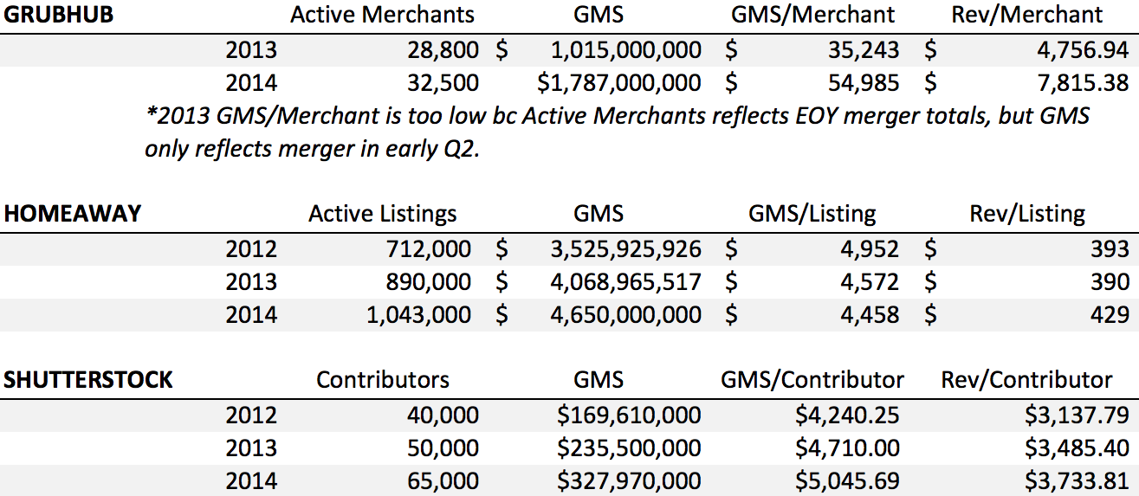Select the SHUTTERSTOCK section title cell
This screenshot has height=496, width=1139.
click(x=87, y=380)
